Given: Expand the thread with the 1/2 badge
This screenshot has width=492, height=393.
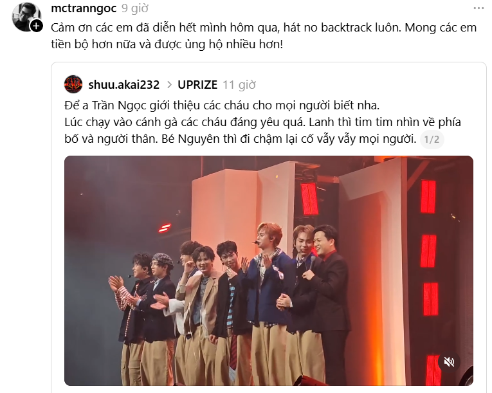Looking at the screenshot, I should (x=432, y=140).
